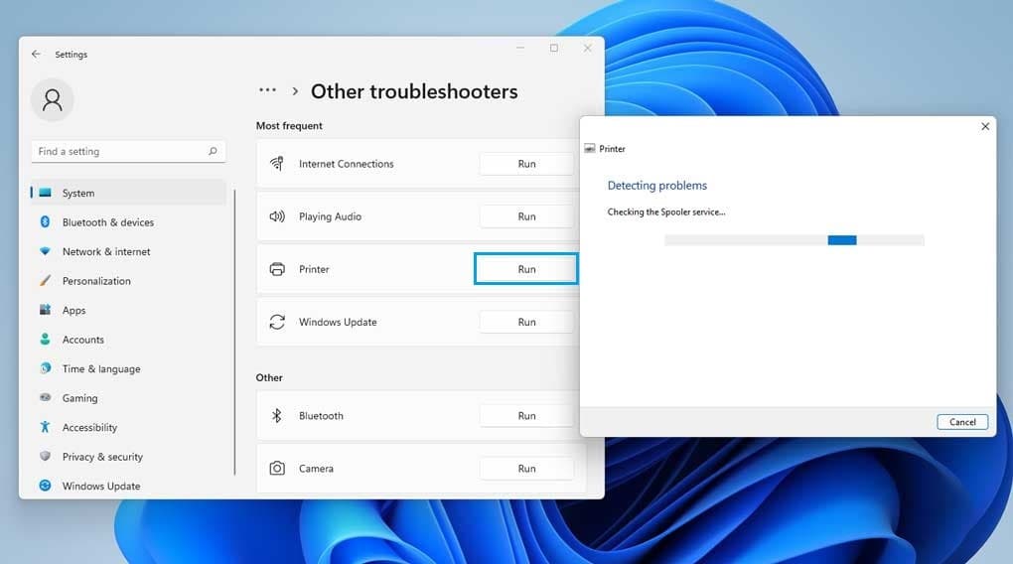Click the Other section heading
The width and height of the screenshot is (1013, 564).
click(269, 377)
